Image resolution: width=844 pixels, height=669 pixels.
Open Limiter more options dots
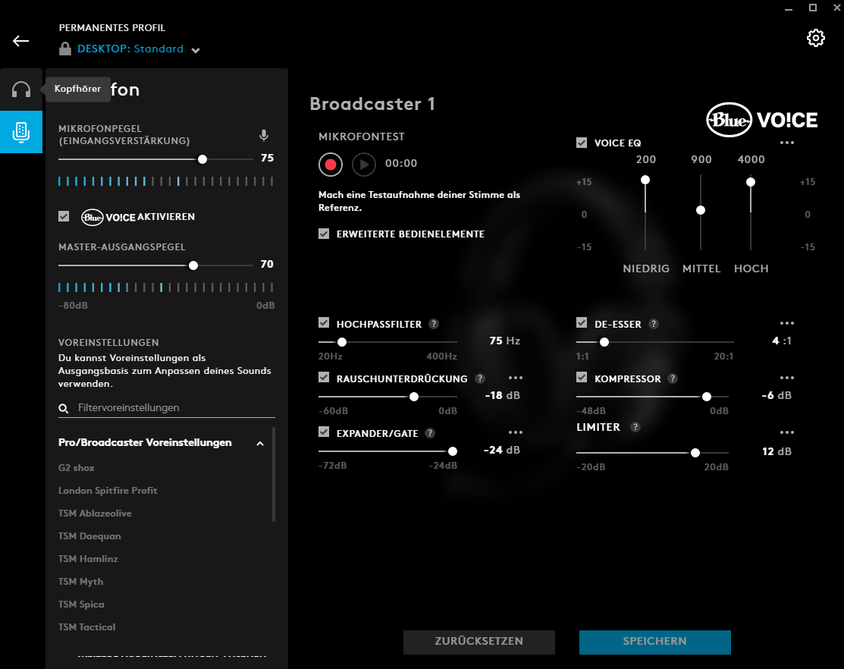[787, 432]
